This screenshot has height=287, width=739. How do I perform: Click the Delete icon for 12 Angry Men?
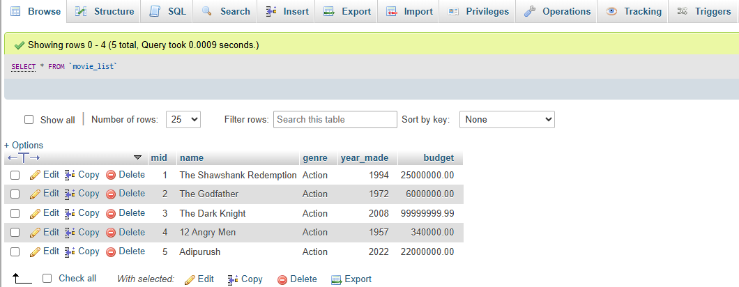110,233
